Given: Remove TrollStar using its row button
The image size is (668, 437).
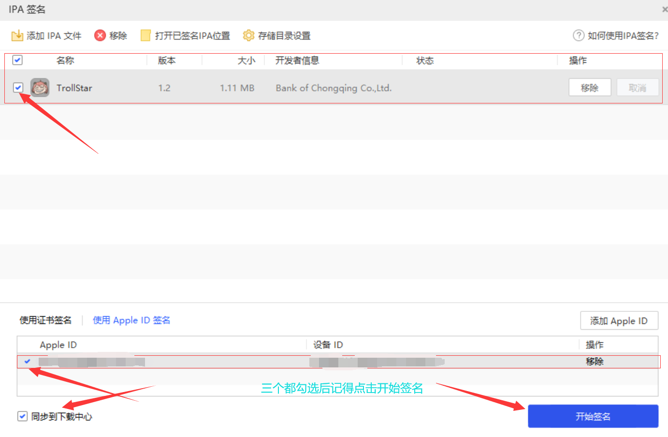Looking at the screenshot, I should (x=589, y=88).
